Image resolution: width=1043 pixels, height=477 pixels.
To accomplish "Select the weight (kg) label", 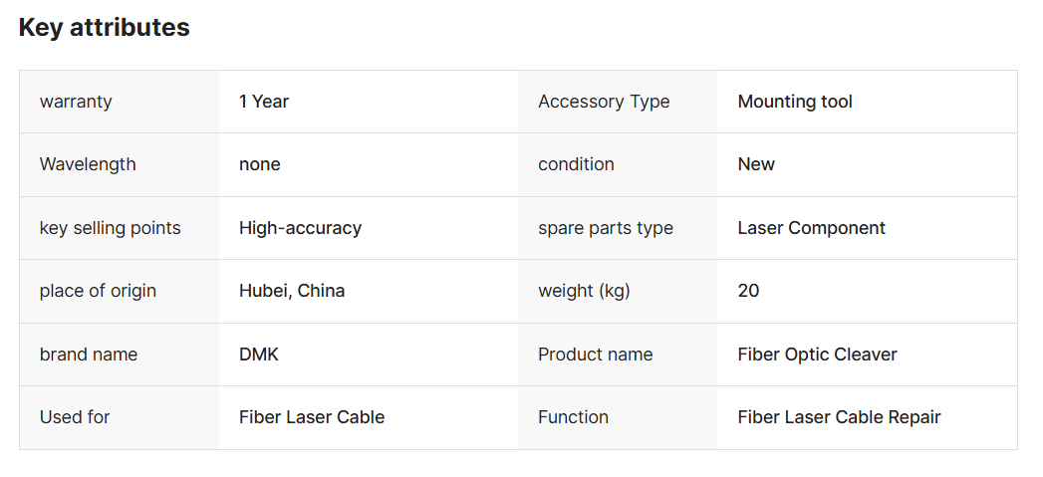I will (584, 291).
